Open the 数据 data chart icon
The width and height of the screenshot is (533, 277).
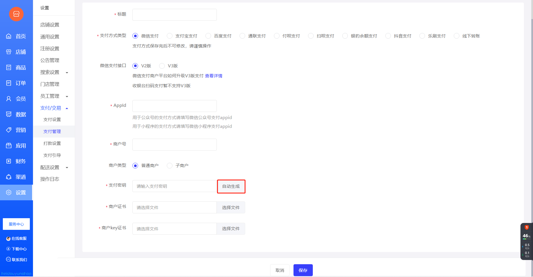pos(9,114)
